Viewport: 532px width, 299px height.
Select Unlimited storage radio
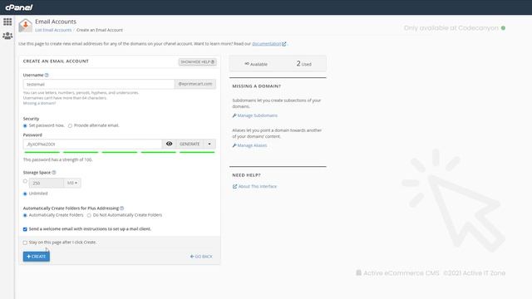point(25,194)
